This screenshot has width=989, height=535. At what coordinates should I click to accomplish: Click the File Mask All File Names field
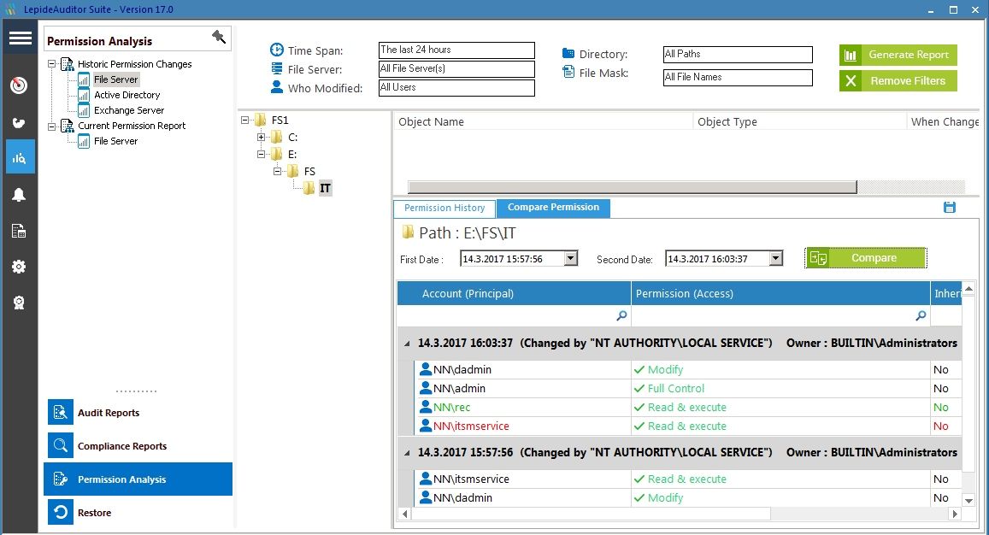[x=738, y=78]
